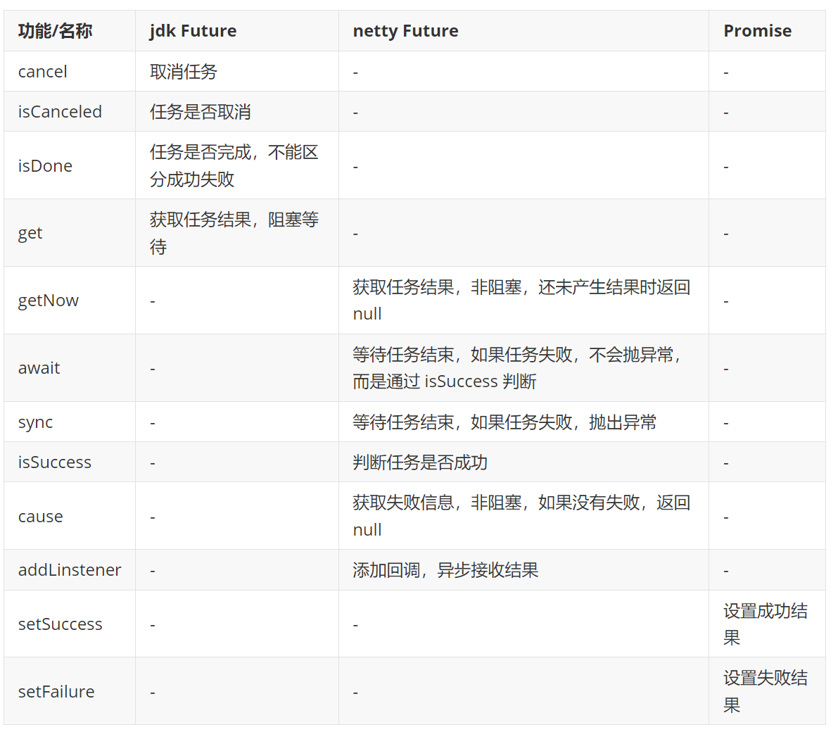Viewport: 838px width, 732px height.
Task: Click the 设置失败结果 Promise cell
Action: (766, 691)
